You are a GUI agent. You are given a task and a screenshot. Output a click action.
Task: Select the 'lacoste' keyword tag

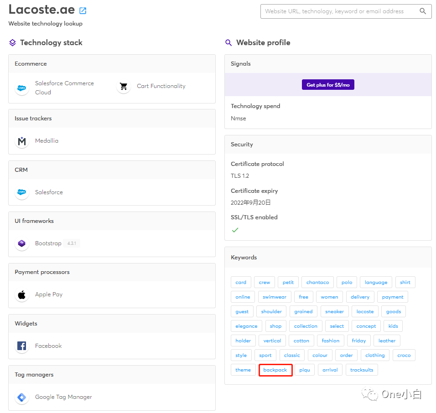(x=365, y=311)
